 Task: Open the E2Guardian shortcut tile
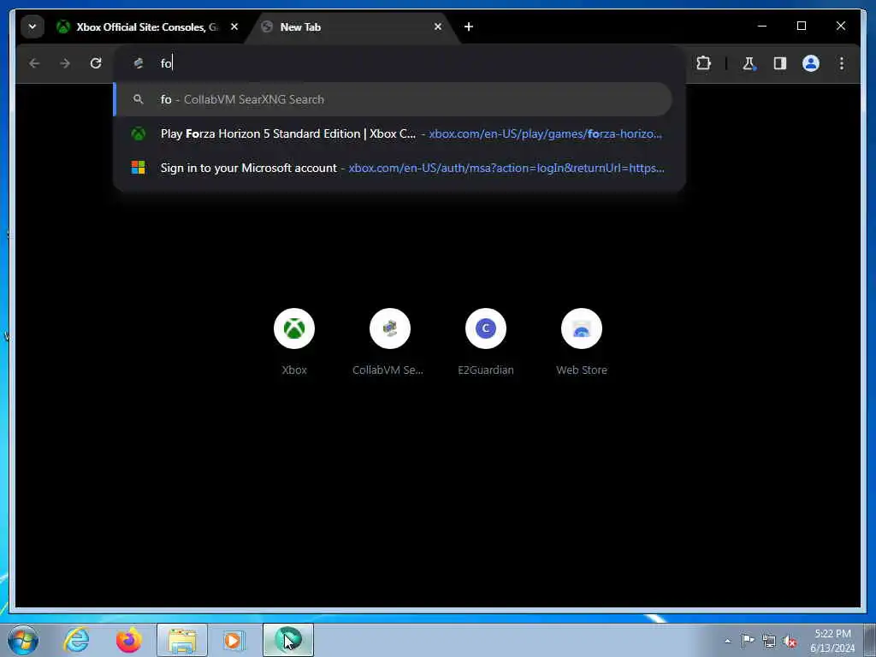486,342
